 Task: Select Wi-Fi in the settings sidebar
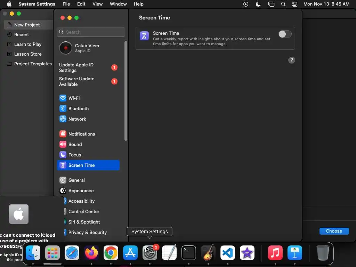point(88,98)
